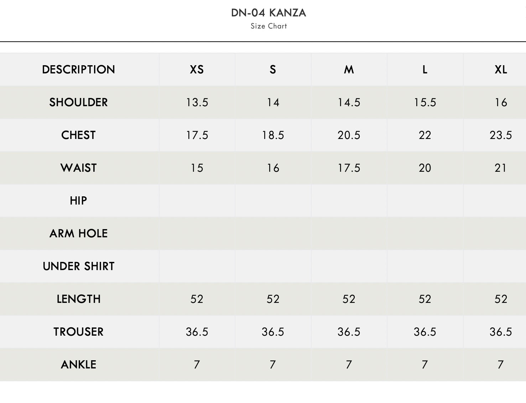The image size is (526, 403).
Task: Click the XL size column header
Action: [501, 69]
